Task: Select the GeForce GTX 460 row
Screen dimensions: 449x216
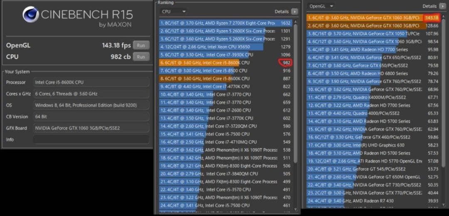Action: (373, 137)
